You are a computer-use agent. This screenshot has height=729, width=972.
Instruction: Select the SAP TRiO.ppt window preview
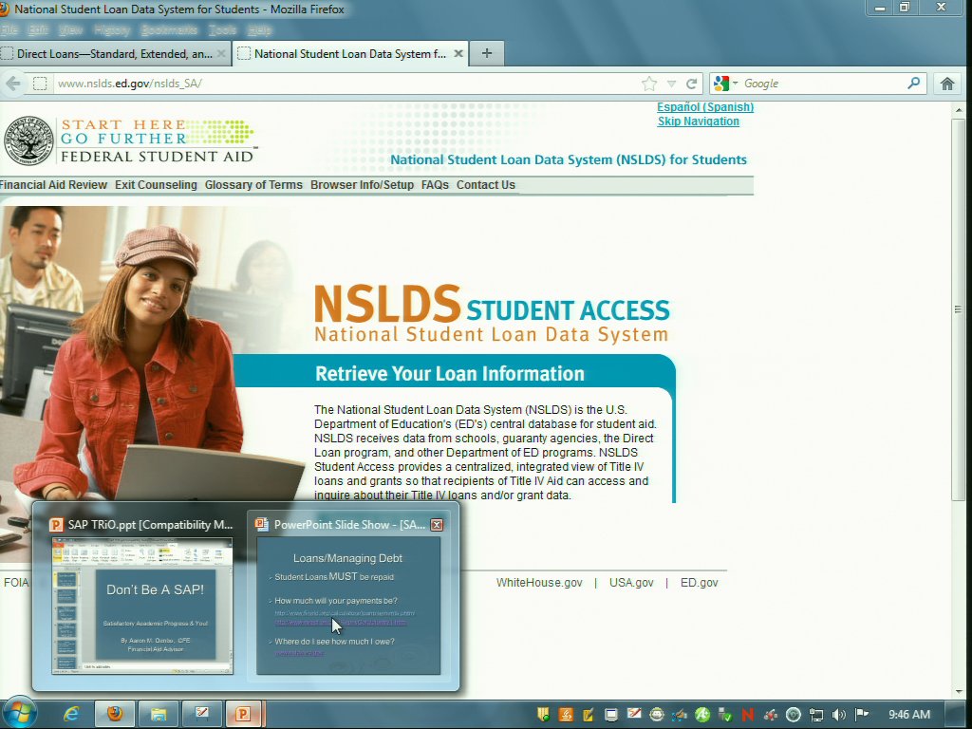[141, 605]
